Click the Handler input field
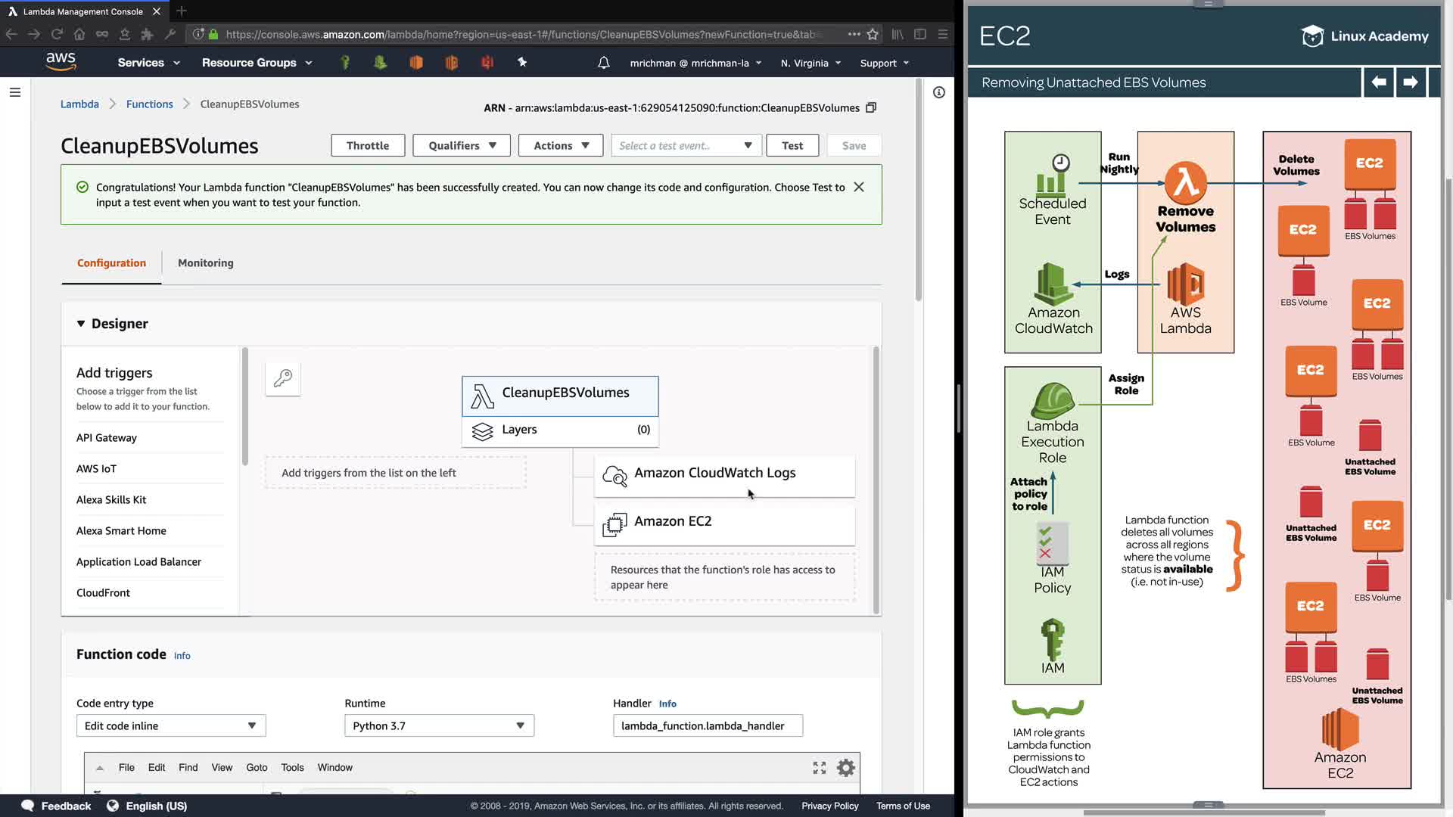The image size is (1453, 817). coord(707,725)
